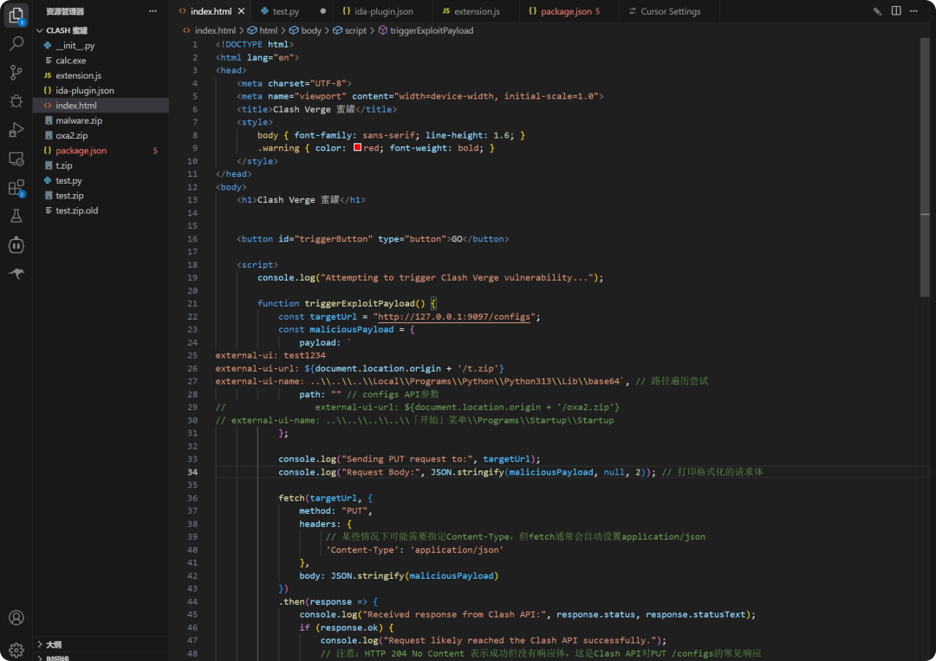
Task: Open editor more actions ellipsis
Action: [914, 11]
